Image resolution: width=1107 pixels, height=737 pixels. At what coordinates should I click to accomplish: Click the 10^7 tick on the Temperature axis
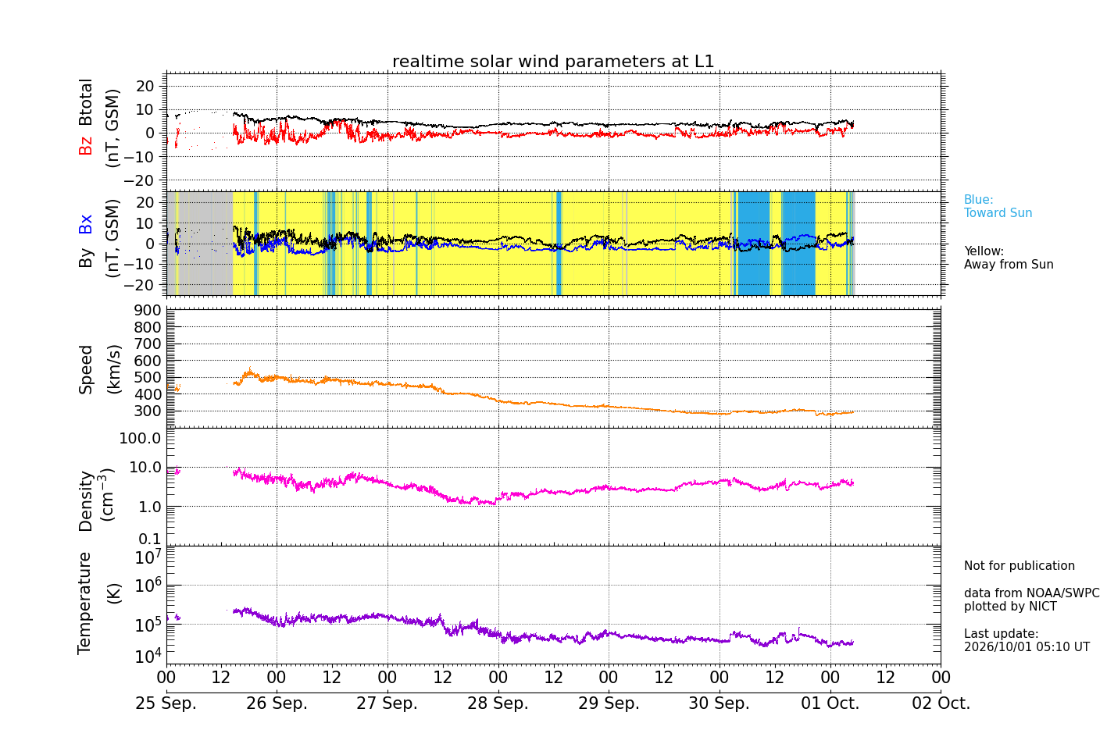click(x=148, y=557)
